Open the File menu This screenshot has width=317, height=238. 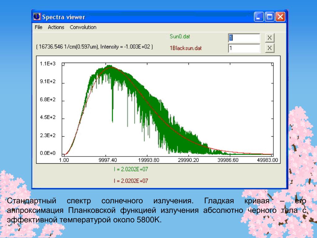coord(38,27)
